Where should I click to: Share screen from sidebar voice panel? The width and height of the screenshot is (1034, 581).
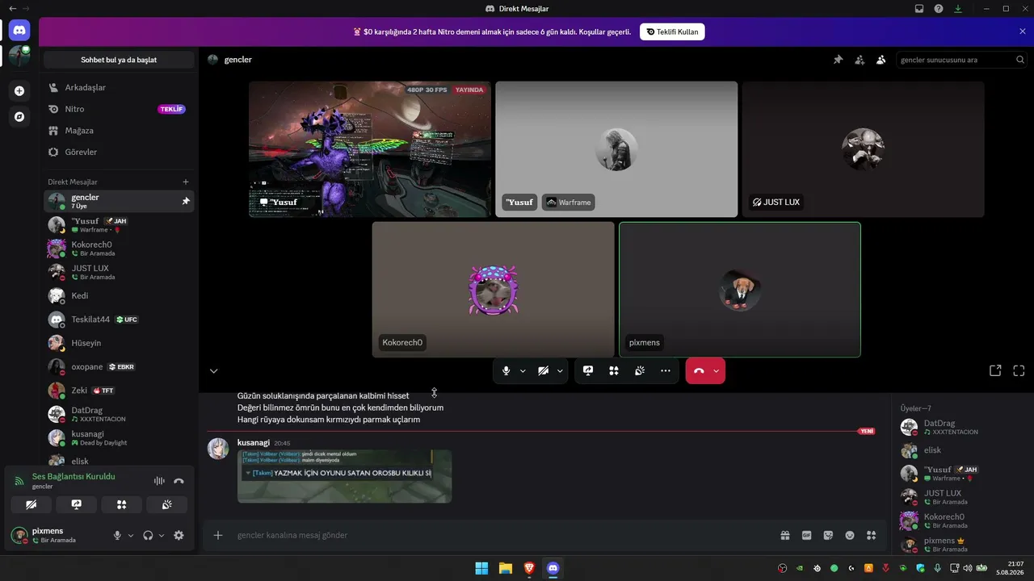click(x=77, y=505)
